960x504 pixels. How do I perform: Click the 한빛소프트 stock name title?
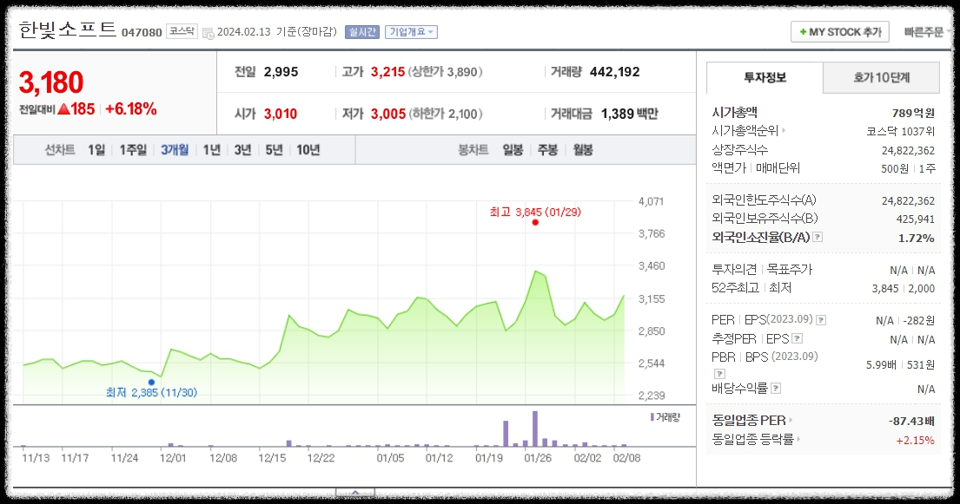[68, 29]
